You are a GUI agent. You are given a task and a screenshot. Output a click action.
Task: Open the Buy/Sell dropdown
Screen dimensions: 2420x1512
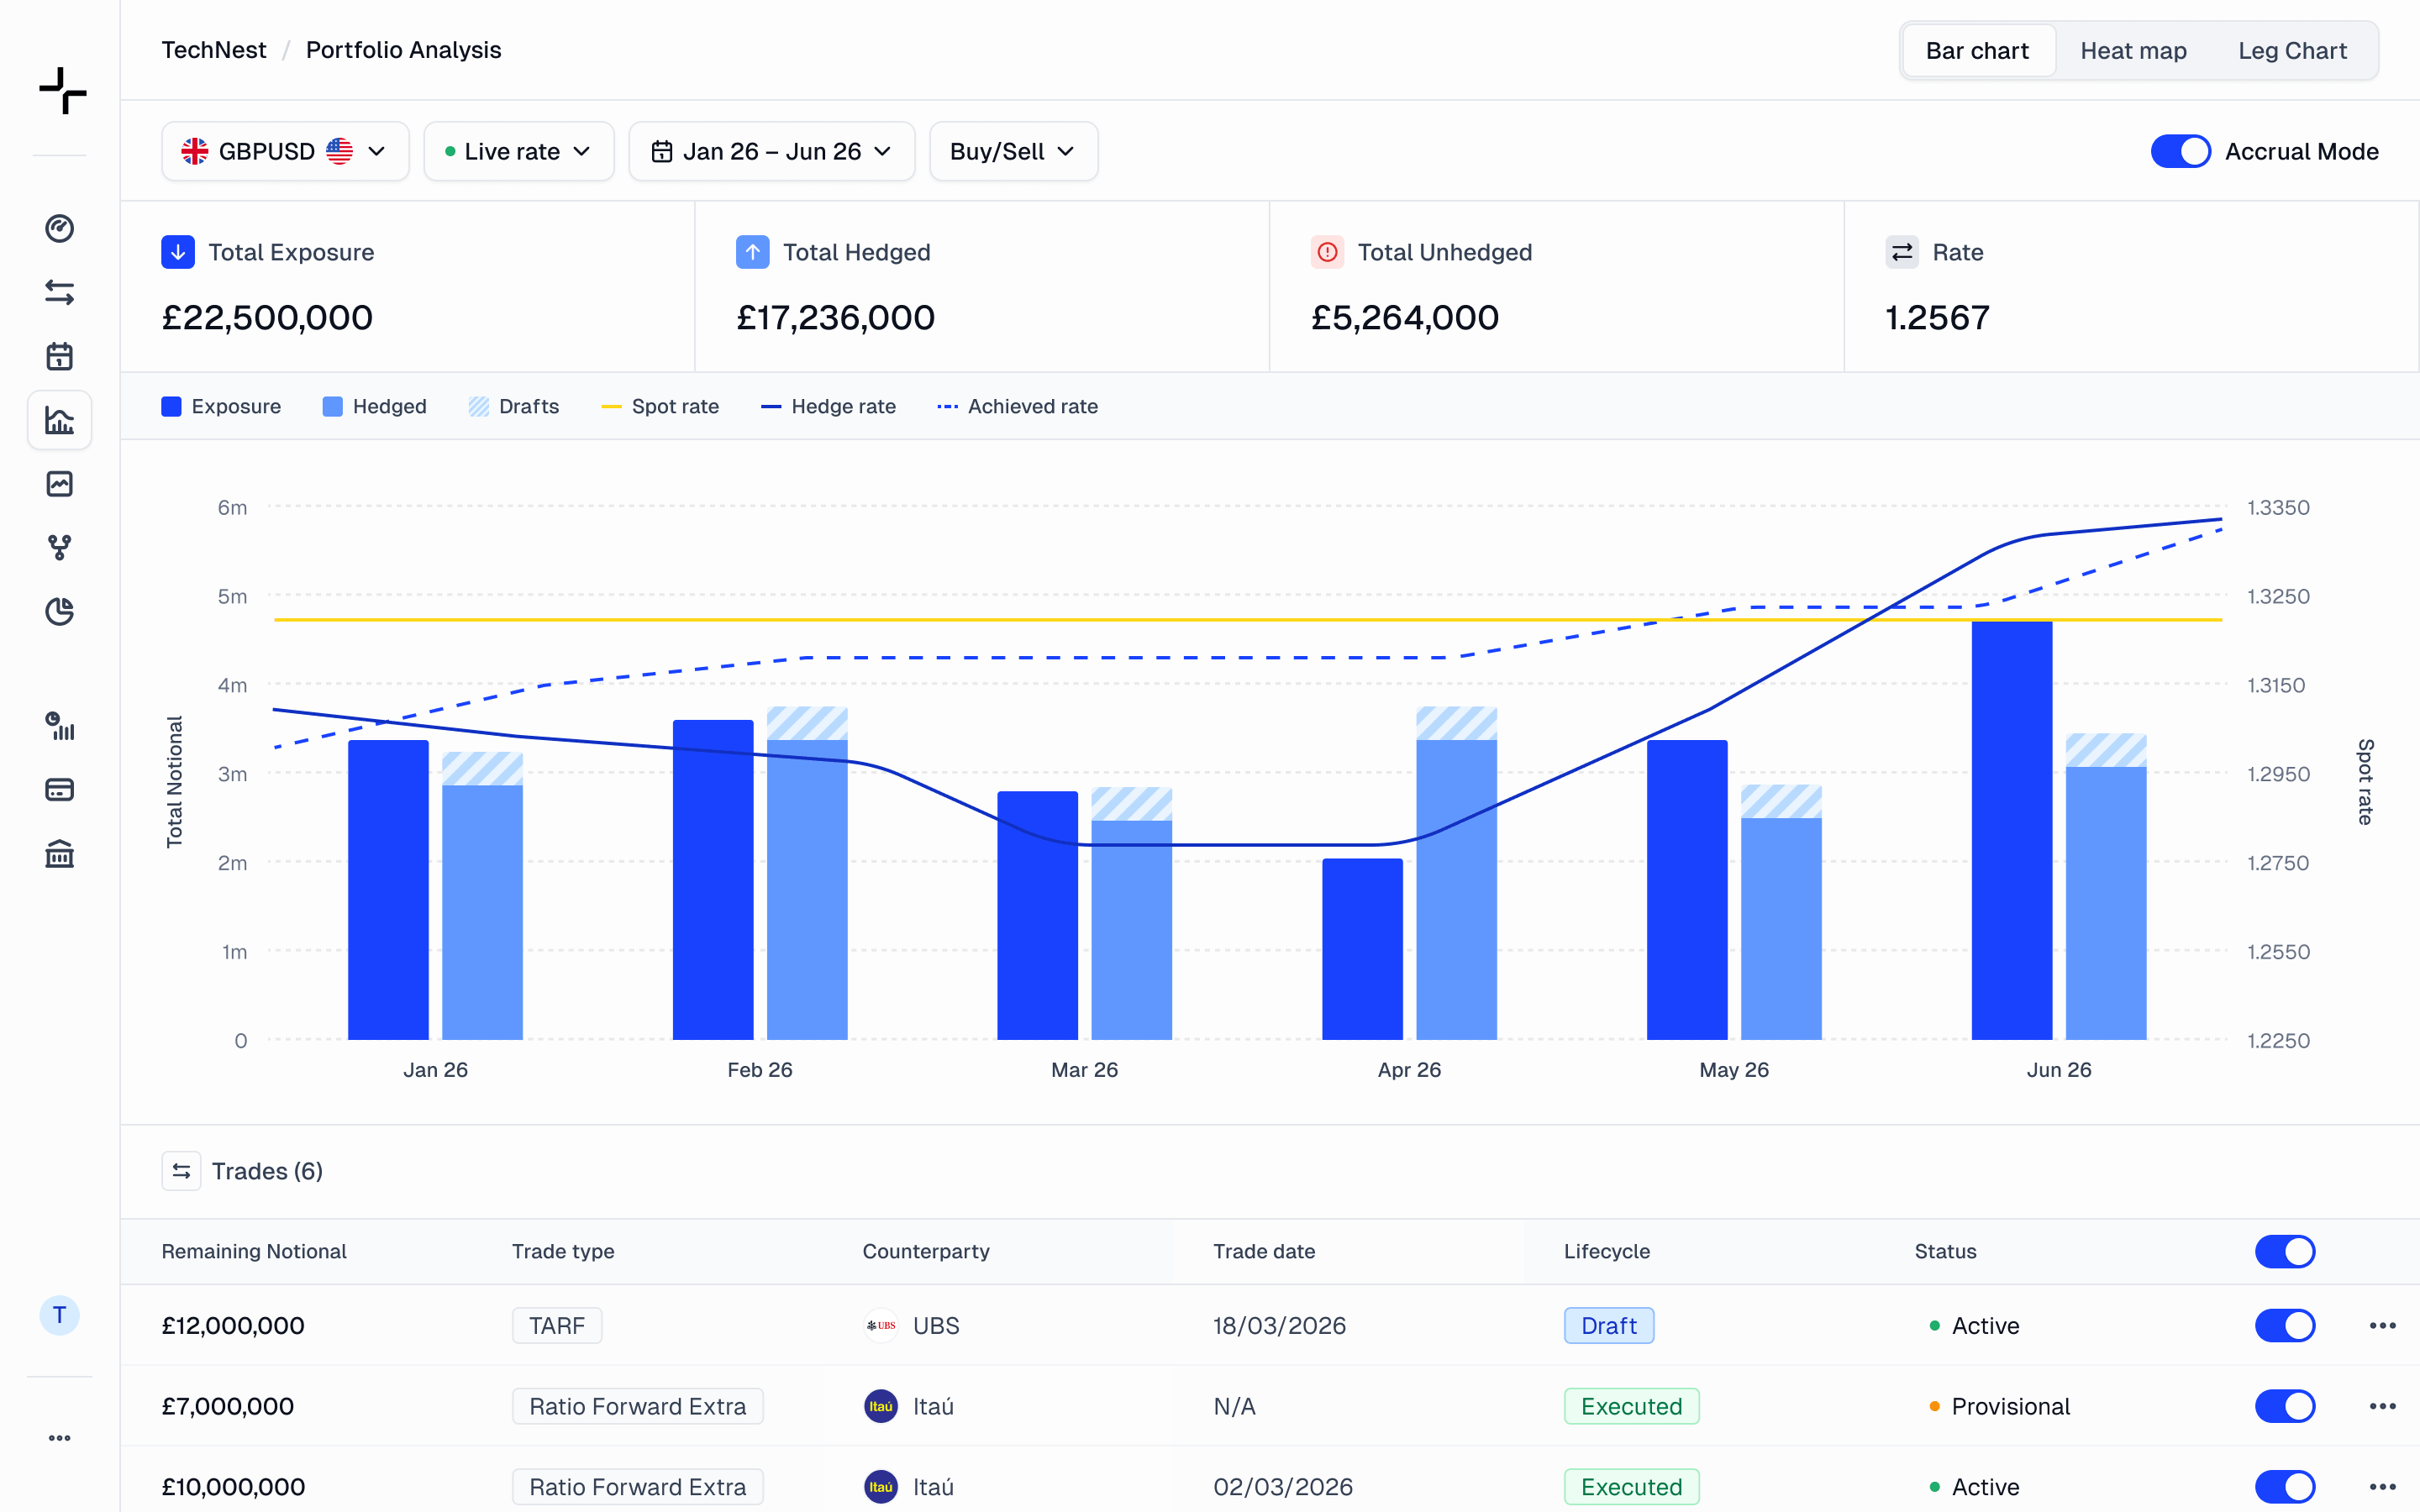click(1013, 151)
